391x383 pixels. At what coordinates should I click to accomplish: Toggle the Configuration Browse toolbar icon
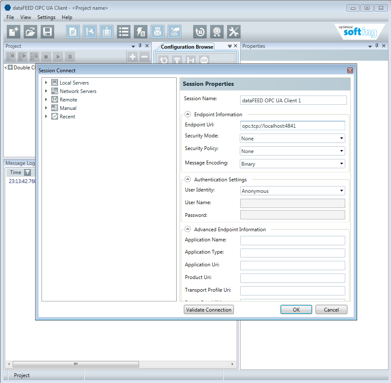coord(175,32)
